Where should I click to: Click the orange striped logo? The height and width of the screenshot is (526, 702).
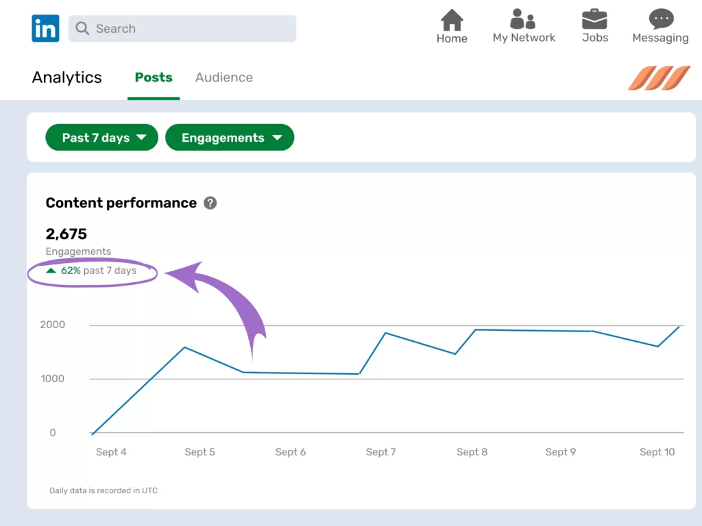[x=658, y=77]
